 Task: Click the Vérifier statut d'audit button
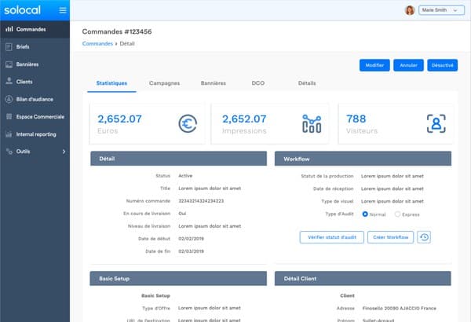pos(331,236)
